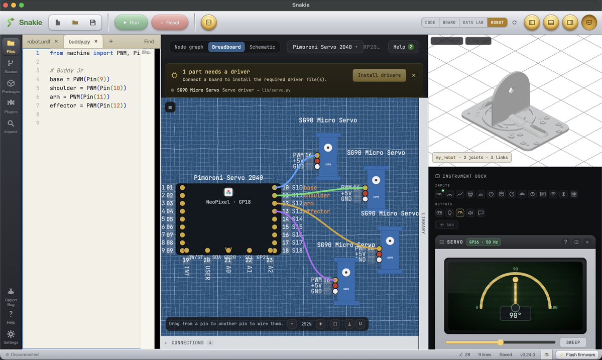This screenshot has height=360, width=602.
Task: Add a new editor tab with plus
Action: point(111,42)
